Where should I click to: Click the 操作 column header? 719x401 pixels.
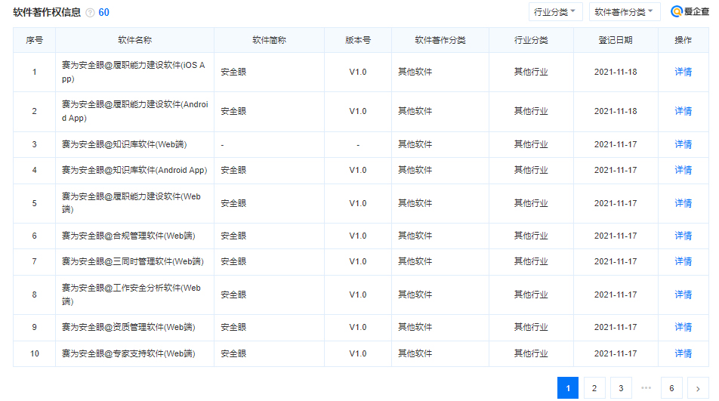click(x=683, y=40)
